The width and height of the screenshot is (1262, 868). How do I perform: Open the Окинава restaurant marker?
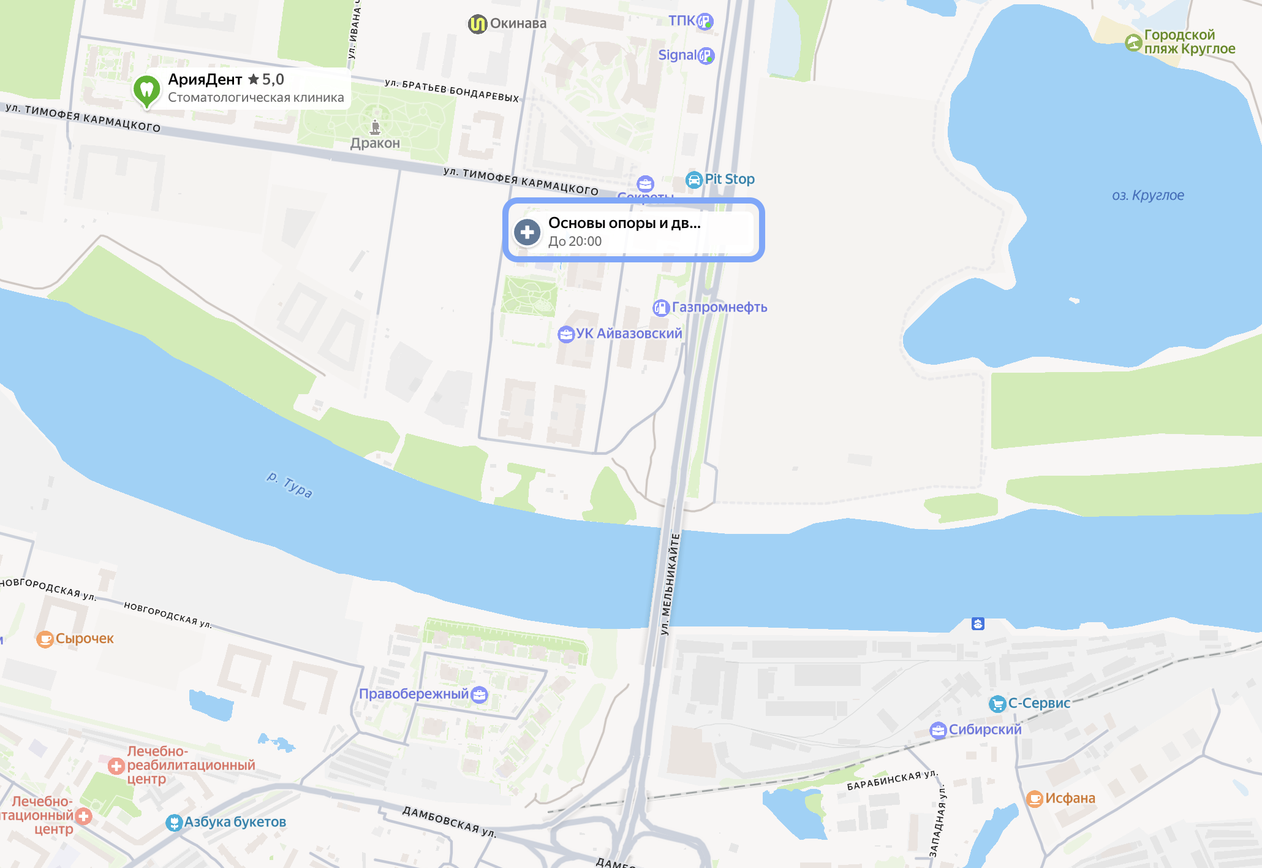(477, 24)
